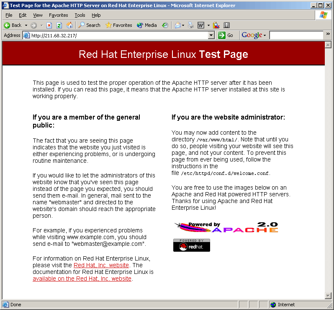Follow 'available on the Red Hat, Inc. website' link
334x310 pixels.
[82, 279]
